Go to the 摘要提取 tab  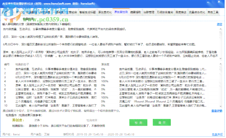(135, 12)
